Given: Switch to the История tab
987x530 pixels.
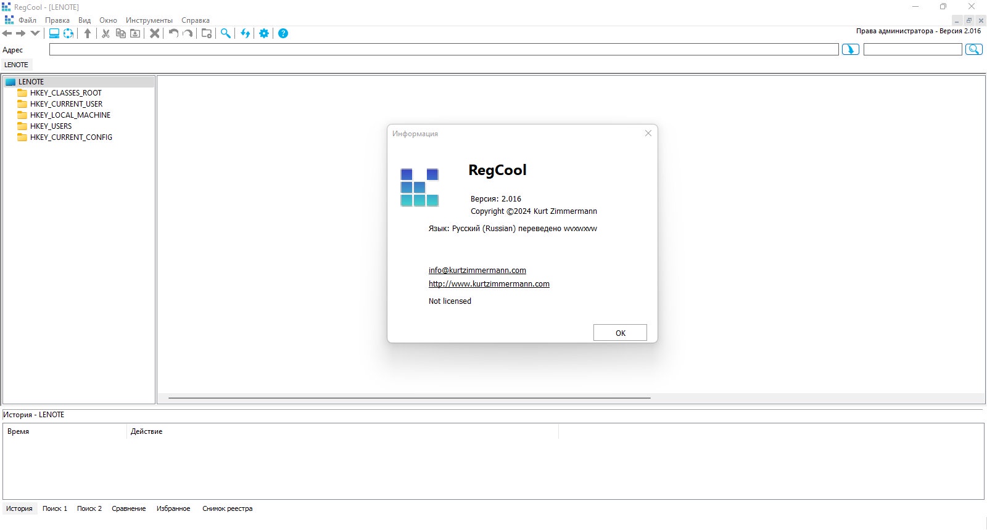Looking at the screenshot, I should (x=19, y=509).
